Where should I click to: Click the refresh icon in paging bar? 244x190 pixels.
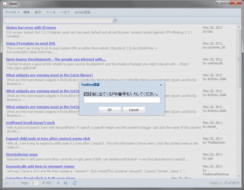point(75,183)
